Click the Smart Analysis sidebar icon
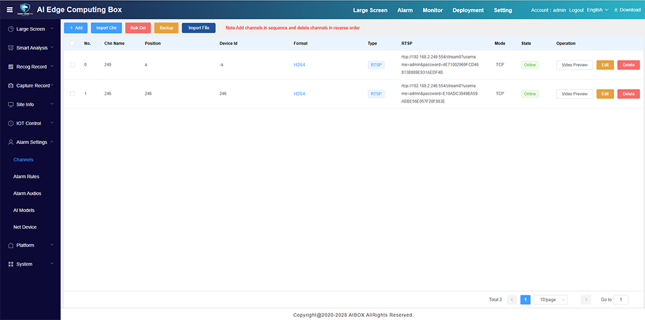 pos(10,48)
